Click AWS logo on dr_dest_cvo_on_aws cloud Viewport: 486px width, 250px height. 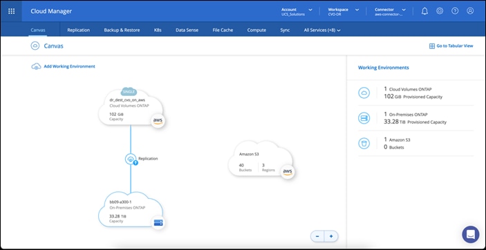tap(158, 121)
